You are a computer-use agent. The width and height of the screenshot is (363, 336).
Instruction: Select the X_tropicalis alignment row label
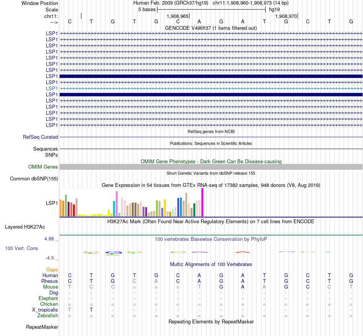[x=45, y=310]
